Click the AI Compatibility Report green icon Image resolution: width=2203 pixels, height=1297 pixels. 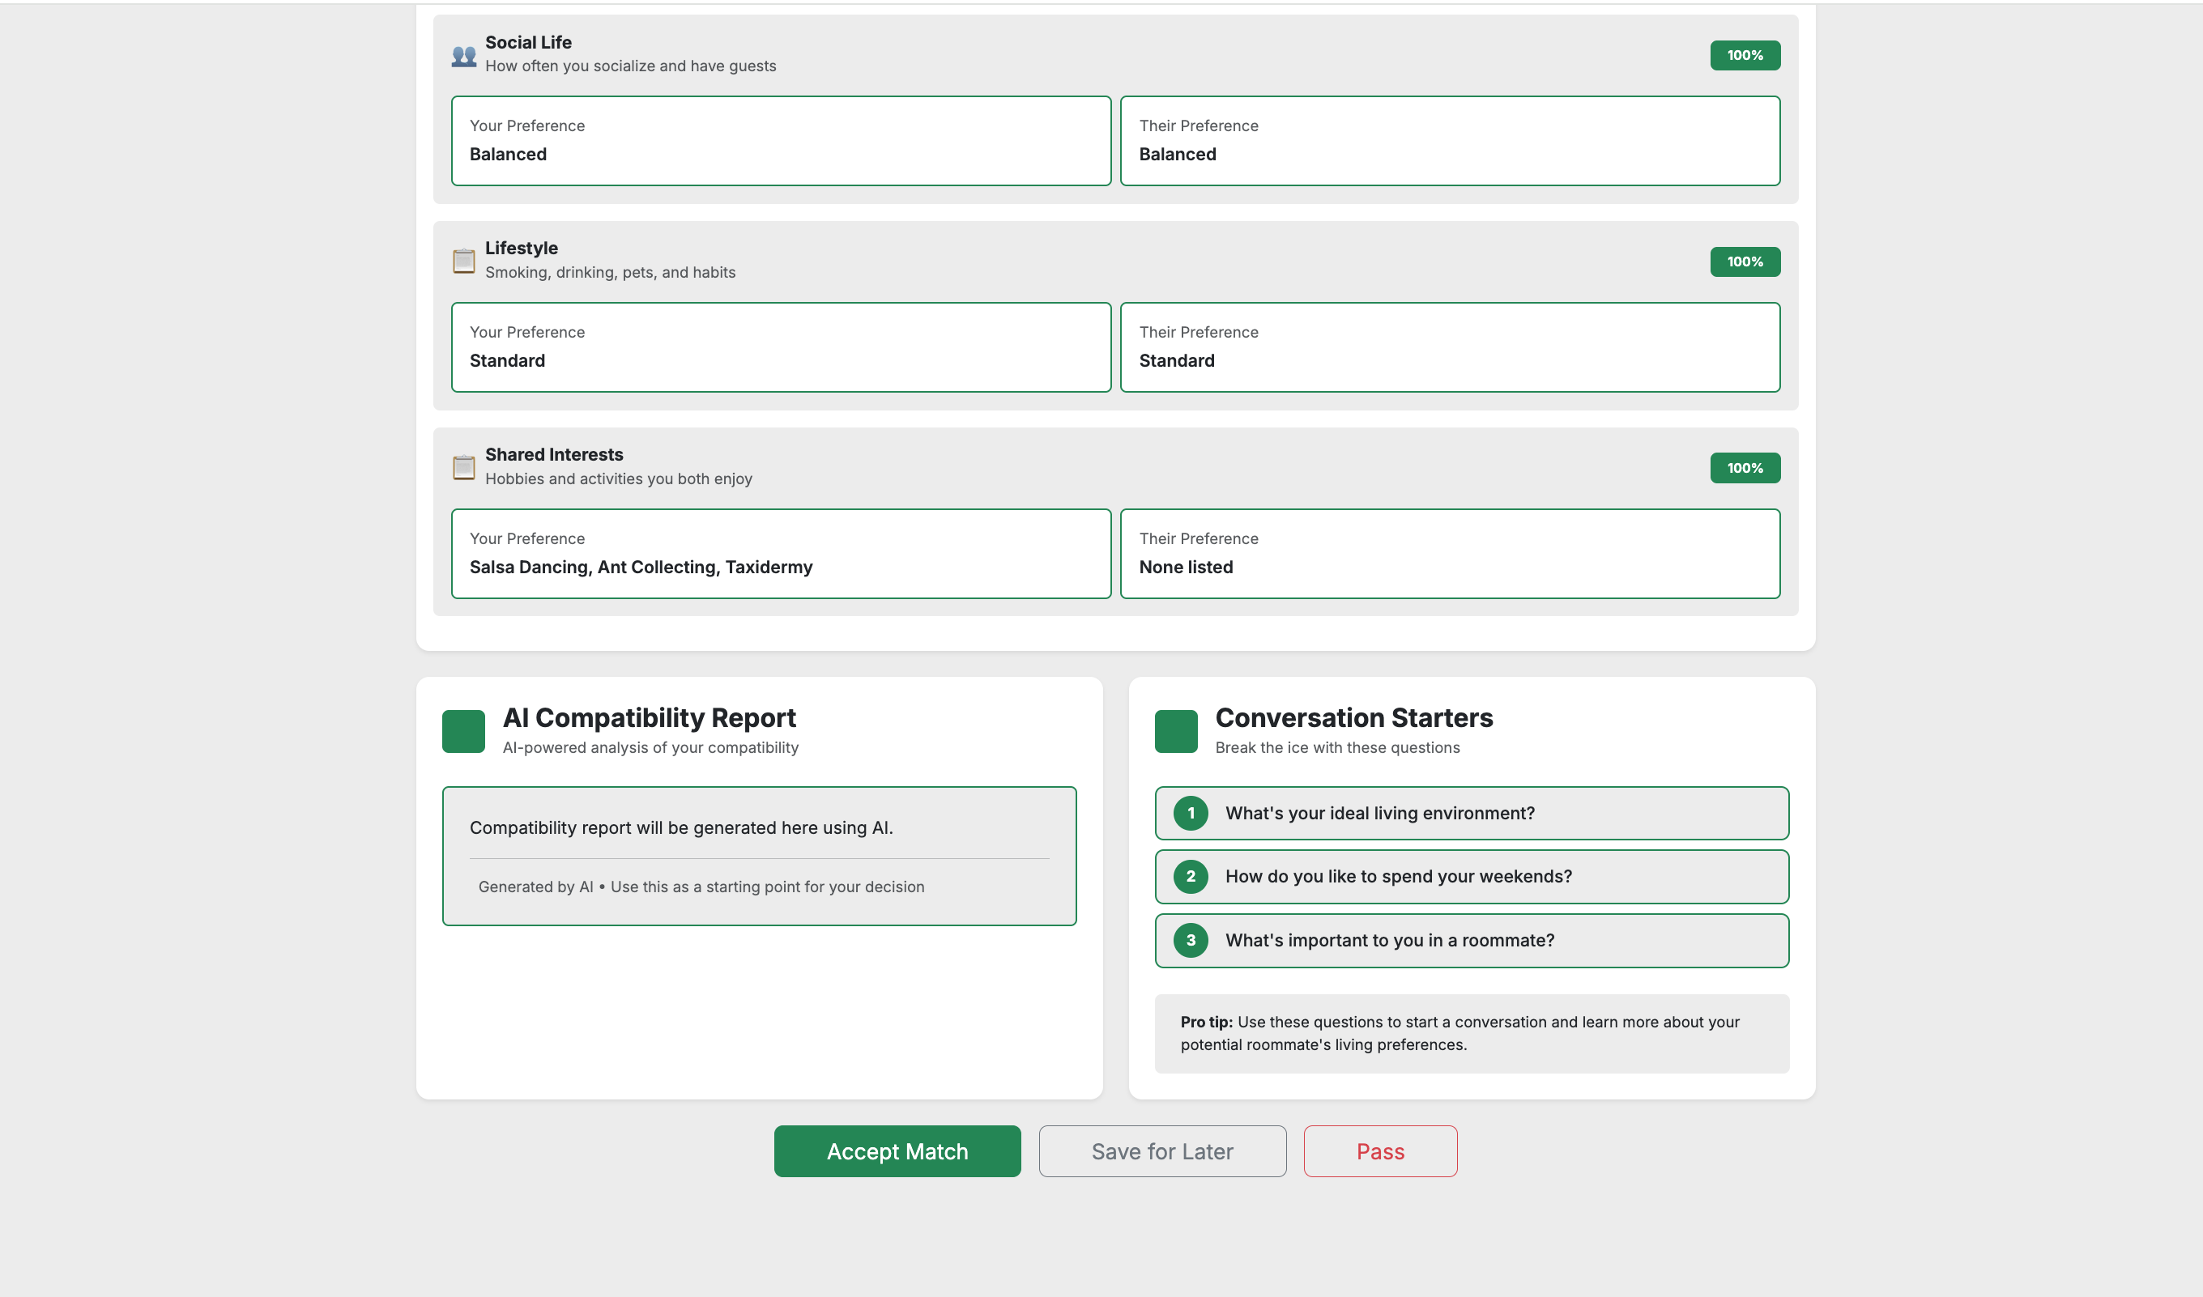(463, 732)
